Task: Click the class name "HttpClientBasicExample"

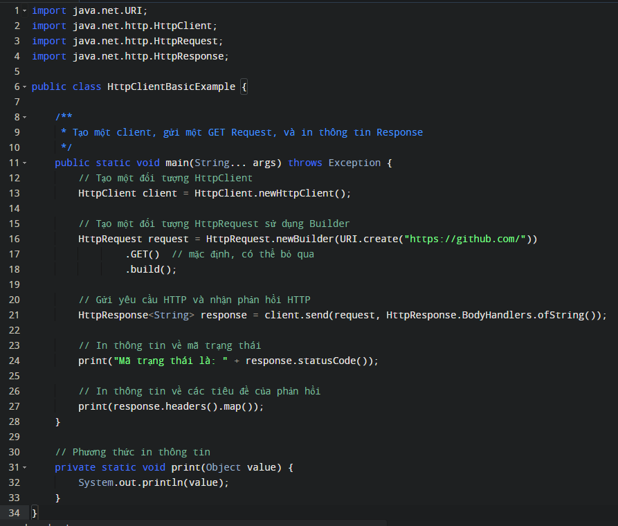Action: point(172,87)
